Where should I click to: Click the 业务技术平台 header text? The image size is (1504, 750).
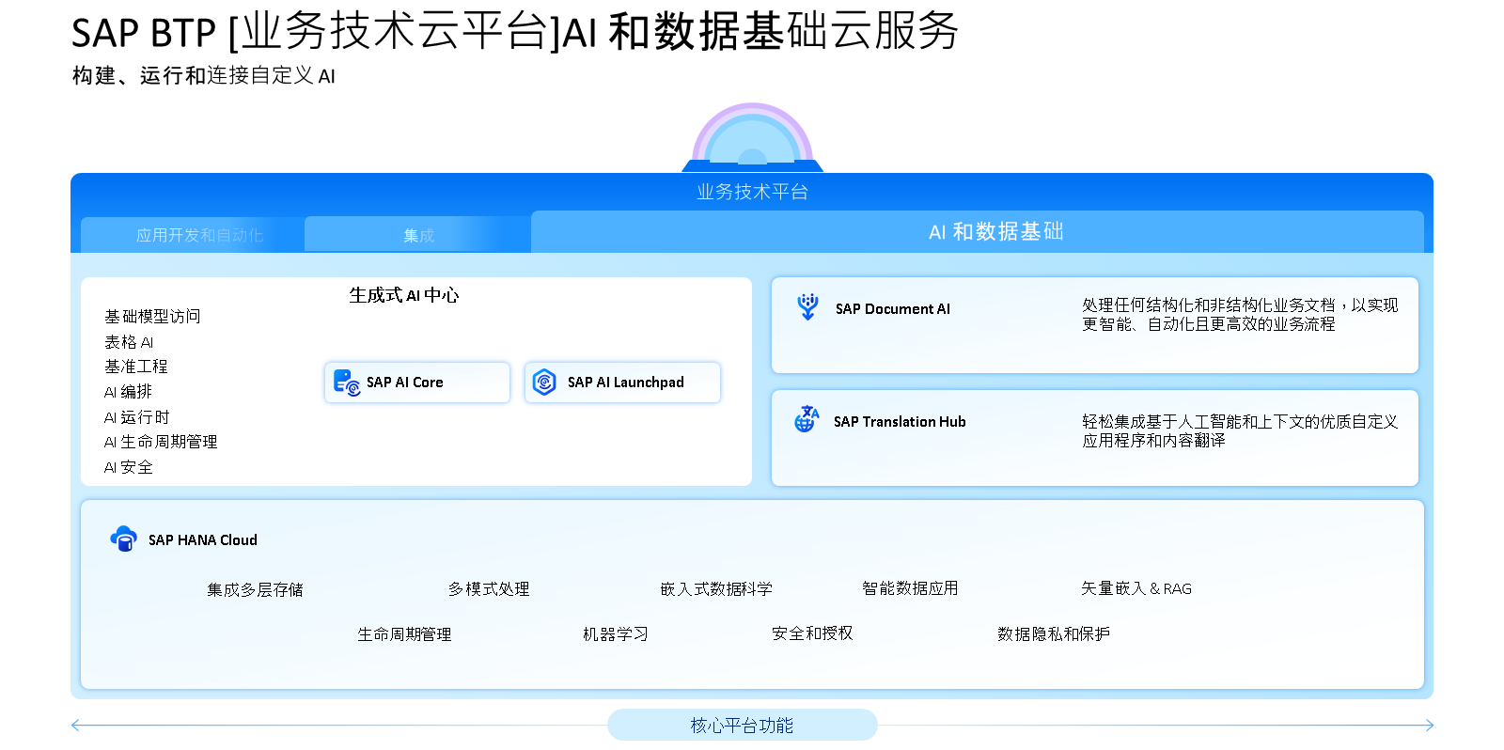coord(752,192)
